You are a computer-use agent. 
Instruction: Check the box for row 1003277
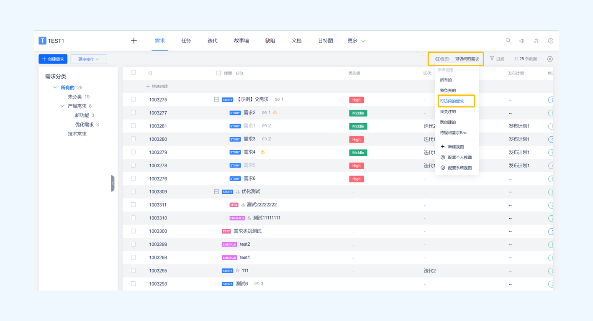[x=133, y=112]
